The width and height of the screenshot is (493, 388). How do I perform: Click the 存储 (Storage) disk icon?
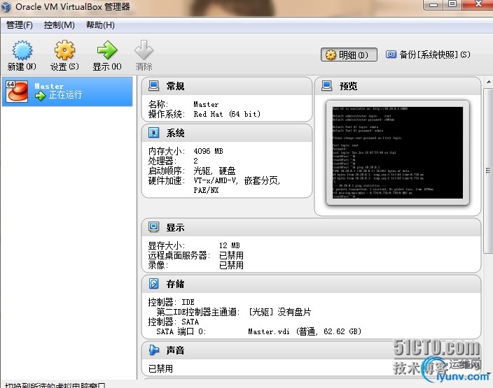154,283
